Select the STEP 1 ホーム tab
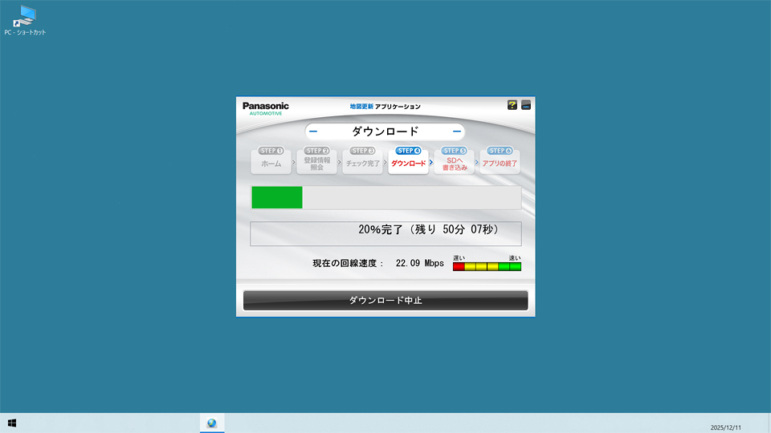The width and height of the screenshot is (771, 433). (271, 160)
